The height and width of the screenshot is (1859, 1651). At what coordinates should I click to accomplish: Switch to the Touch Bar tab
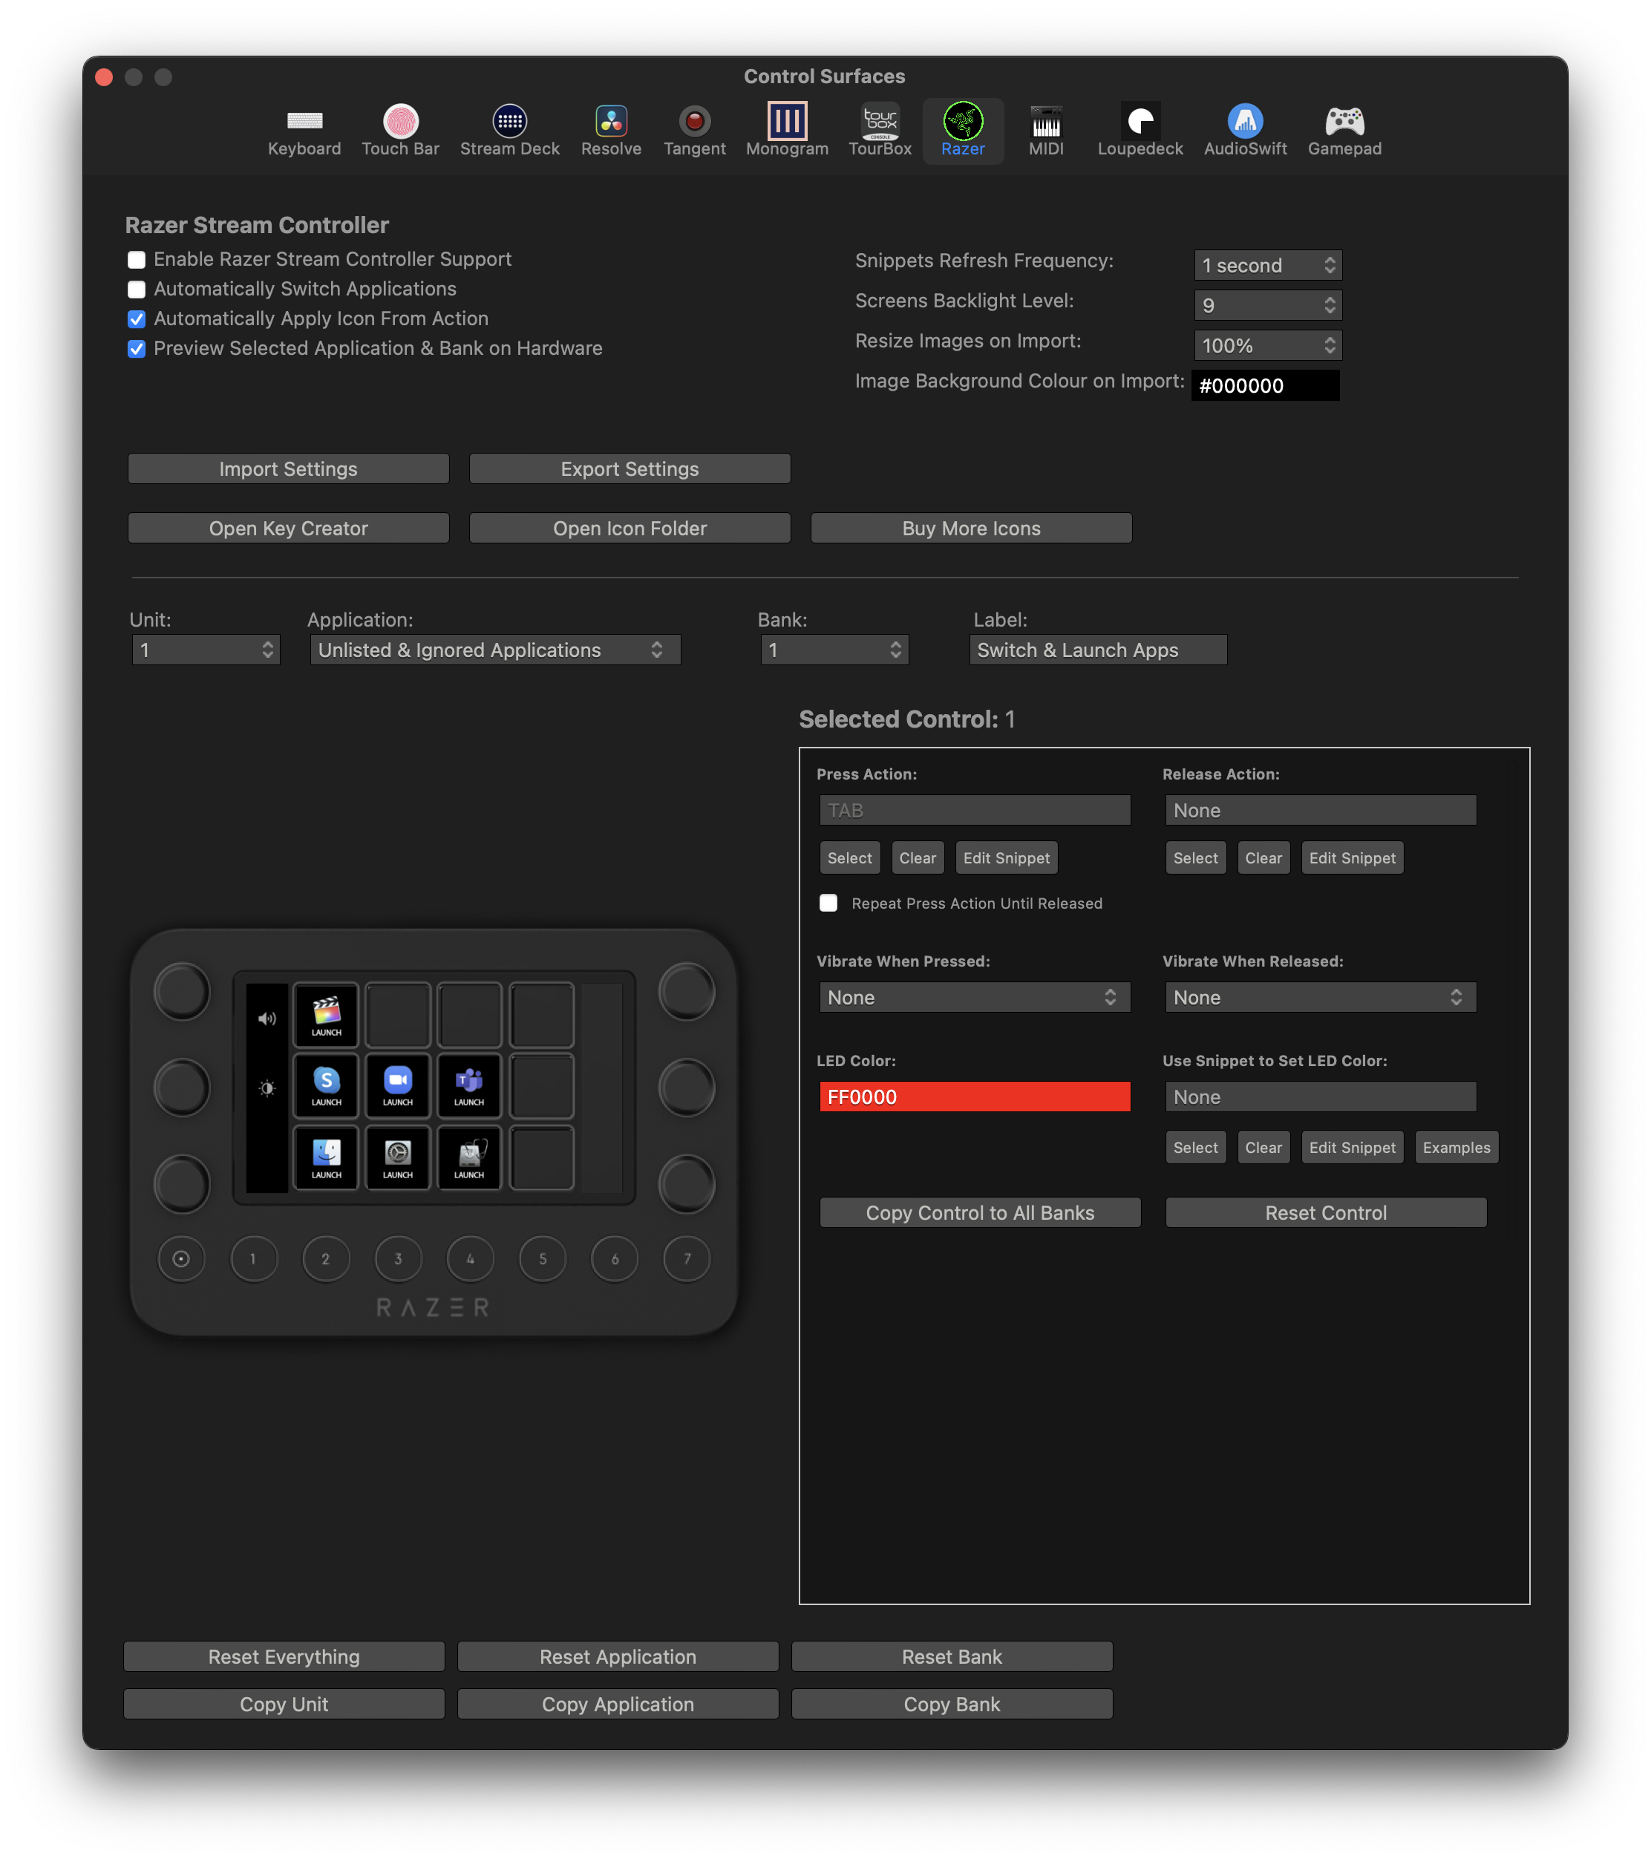400,131
